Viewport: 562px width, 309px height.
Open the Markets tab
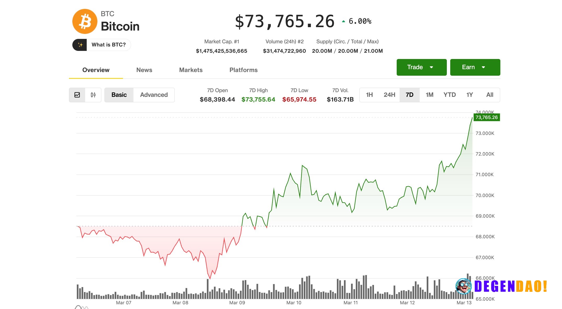(x=191, y=70)
